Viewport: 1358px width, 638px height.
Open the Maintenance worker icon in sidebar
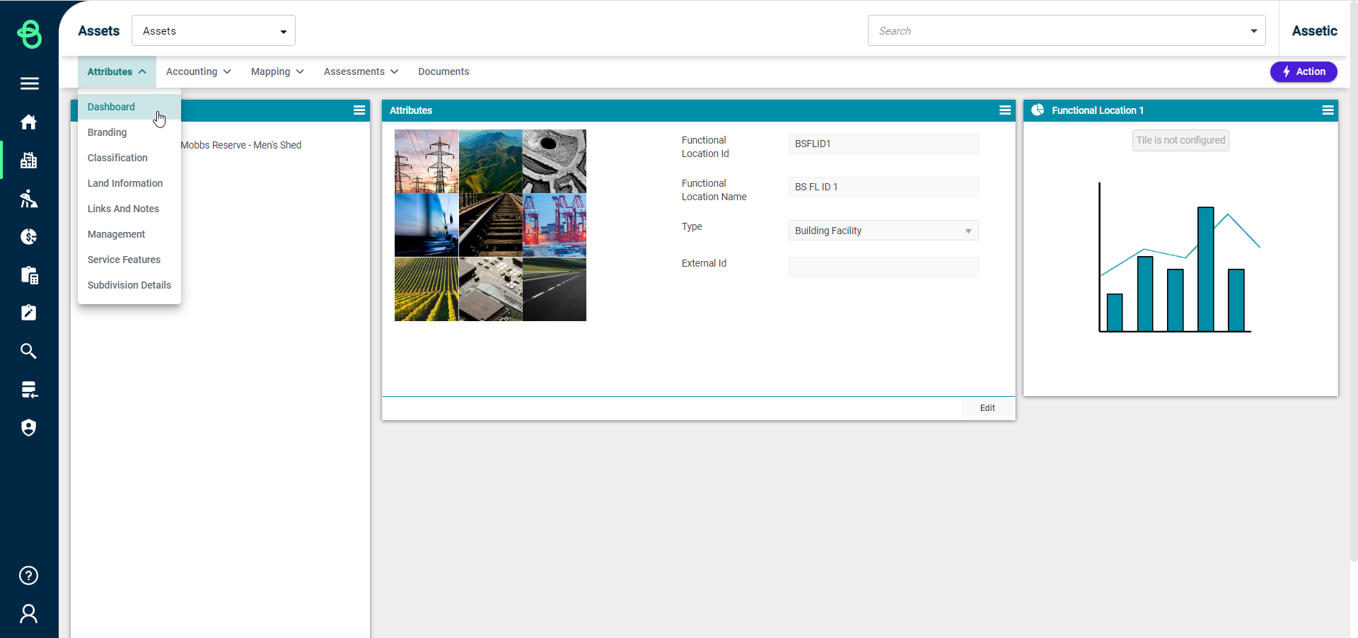pos(29,198)
